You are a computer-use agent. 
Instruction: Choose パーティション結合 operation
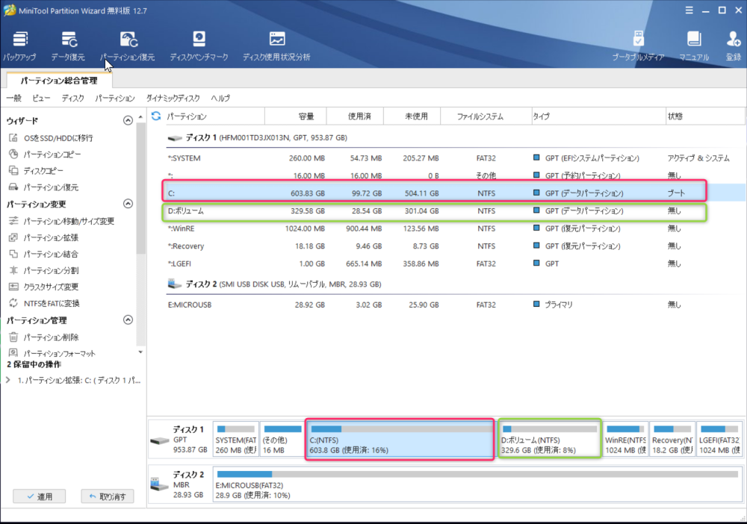44,254
